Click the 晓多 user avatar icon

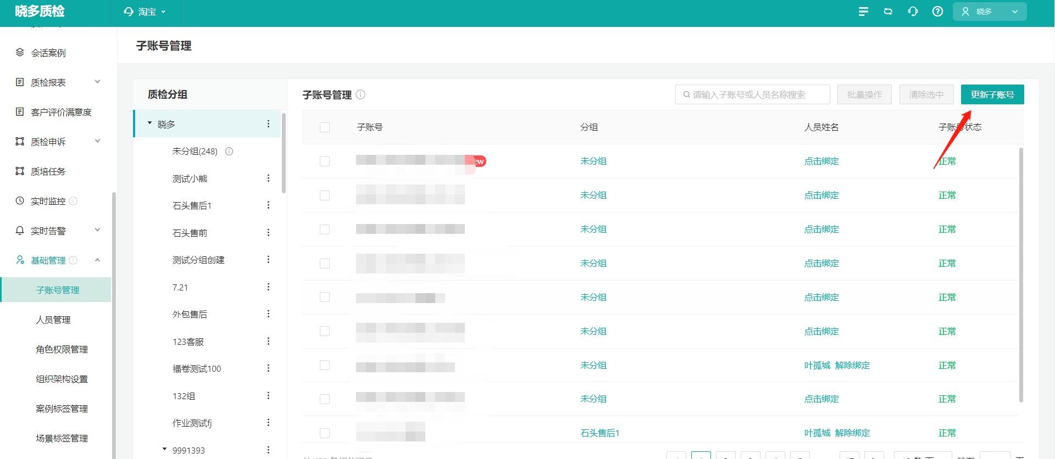pos(965,12)
